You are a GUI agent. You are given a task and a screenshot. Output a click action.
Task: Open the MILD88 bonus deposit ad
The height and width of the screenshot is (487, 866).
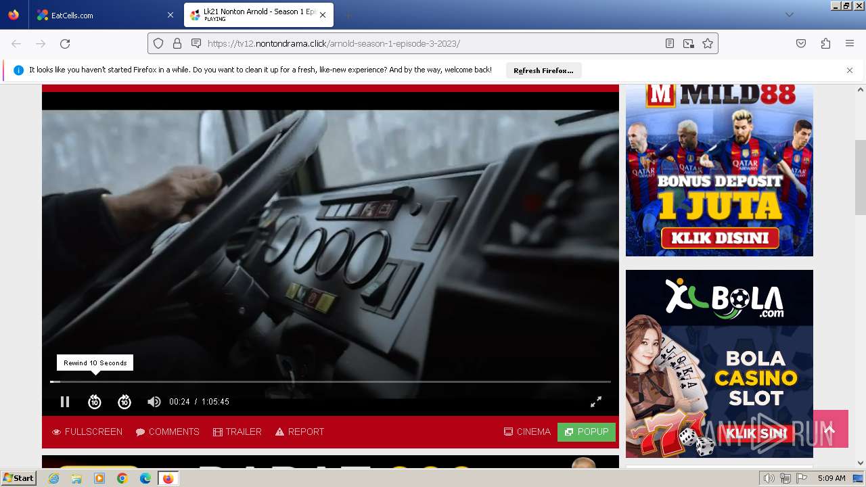pyautogui.click(x=719, y=170)
